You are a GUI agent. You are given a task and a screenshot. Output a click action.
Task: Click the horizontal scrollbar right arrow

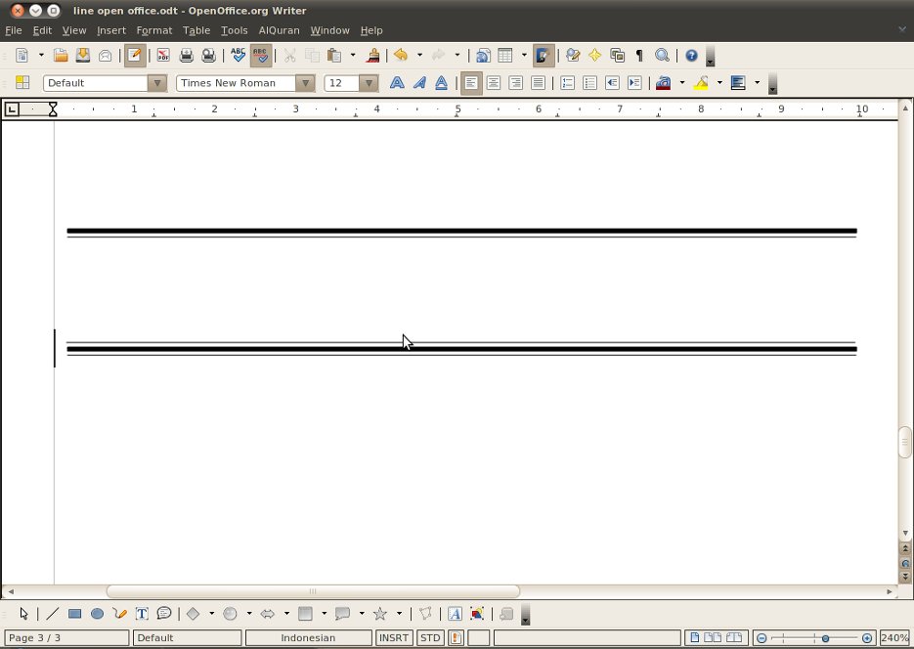[x=891, y=590]
